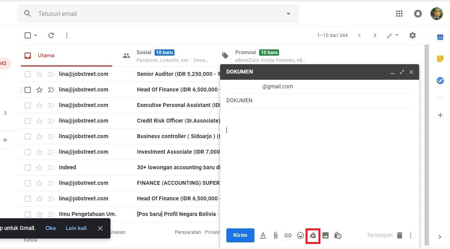Image resolution: width=450 pixels, height=249 pixels.
Task: Check the Business controller email checkbox
Action: 28,137
